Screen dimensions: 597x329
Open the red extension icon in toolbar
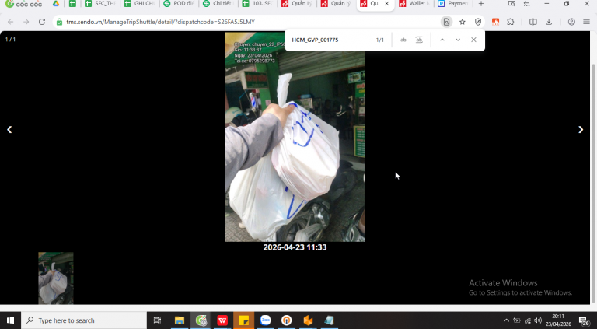(x=495, y=22)
